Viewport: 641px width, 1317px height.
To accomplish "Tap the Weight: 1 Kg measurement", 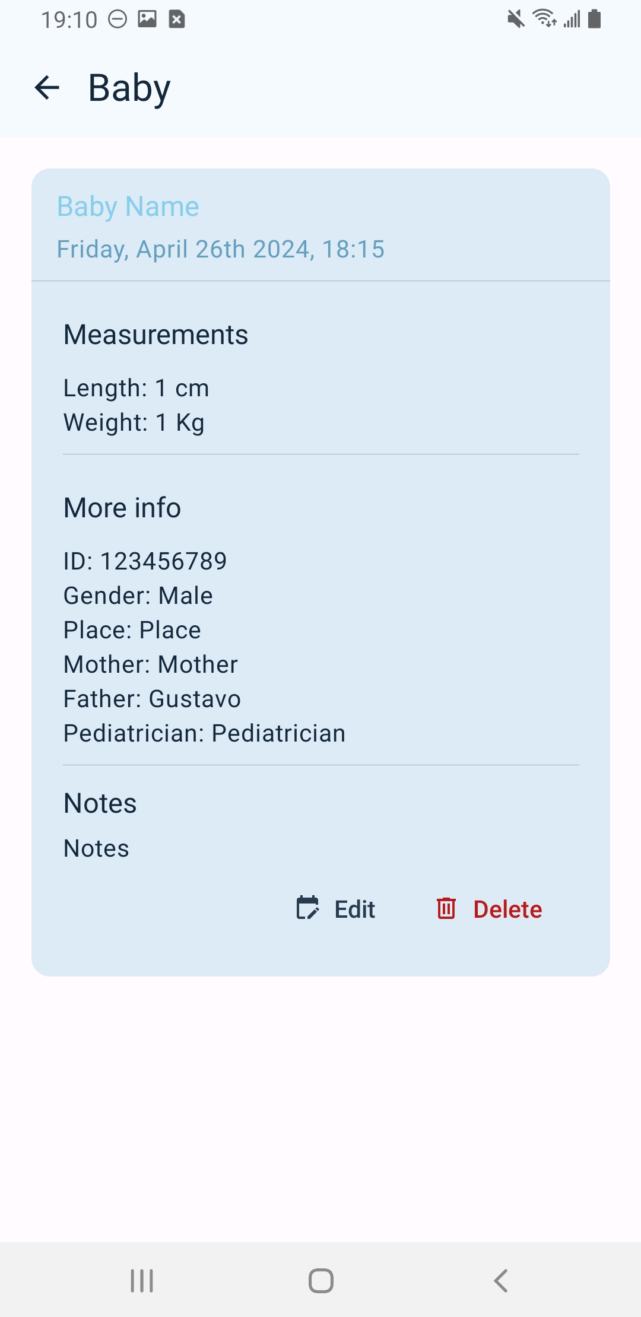I will point(134,422).
